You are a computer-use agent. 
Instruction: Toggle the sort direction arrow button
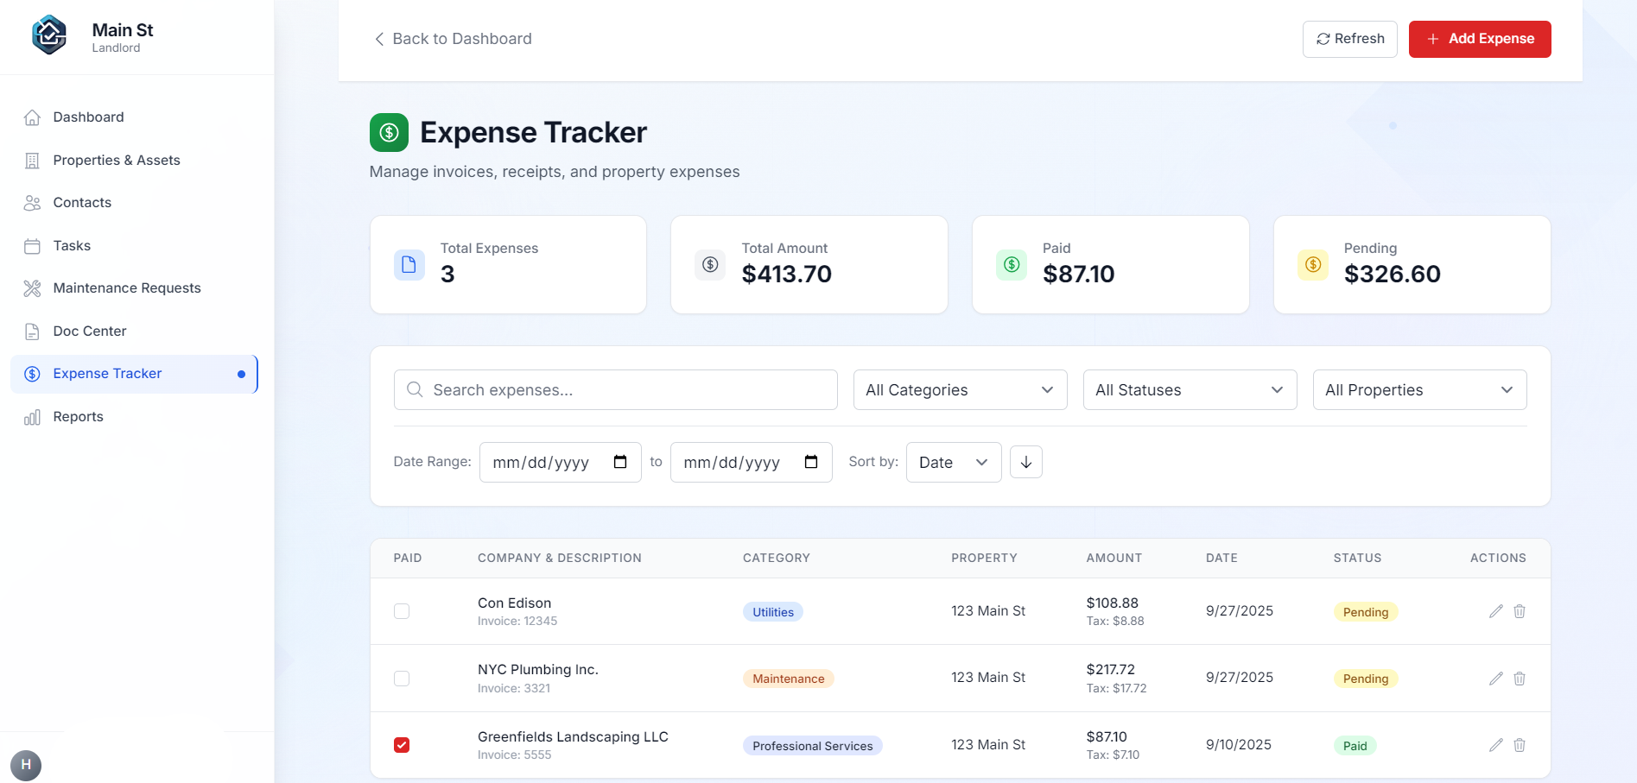(x=1026, y=462)
